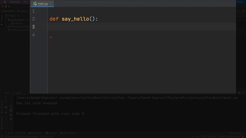Click the lock icon in status bar
246x138 pixels.
(x=243, y=136)
